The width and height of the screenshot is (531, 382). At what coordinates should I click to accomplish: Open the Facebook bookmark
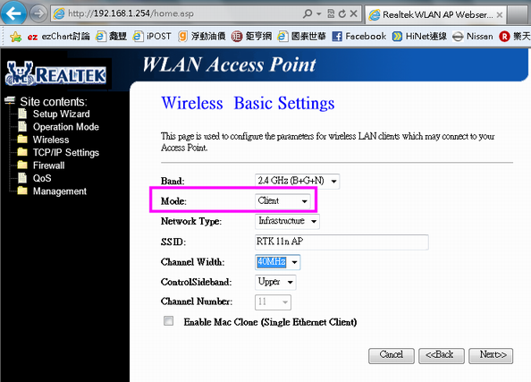(x=358, y=37)
